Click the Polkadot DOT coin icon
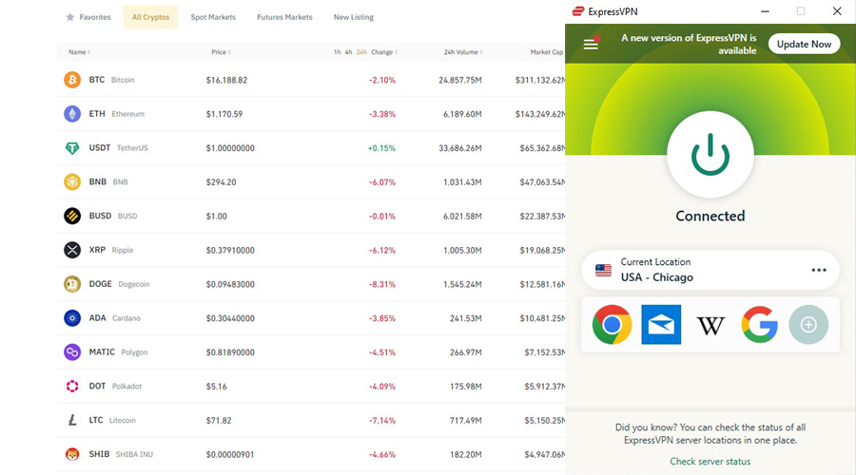Image resolution: width=856 pixels, height=475 pixels. [x=72, y=386]
